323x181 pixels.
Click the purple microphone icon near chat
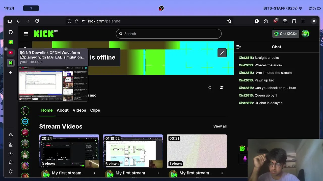pyautogui.click(x=245, y=159)
